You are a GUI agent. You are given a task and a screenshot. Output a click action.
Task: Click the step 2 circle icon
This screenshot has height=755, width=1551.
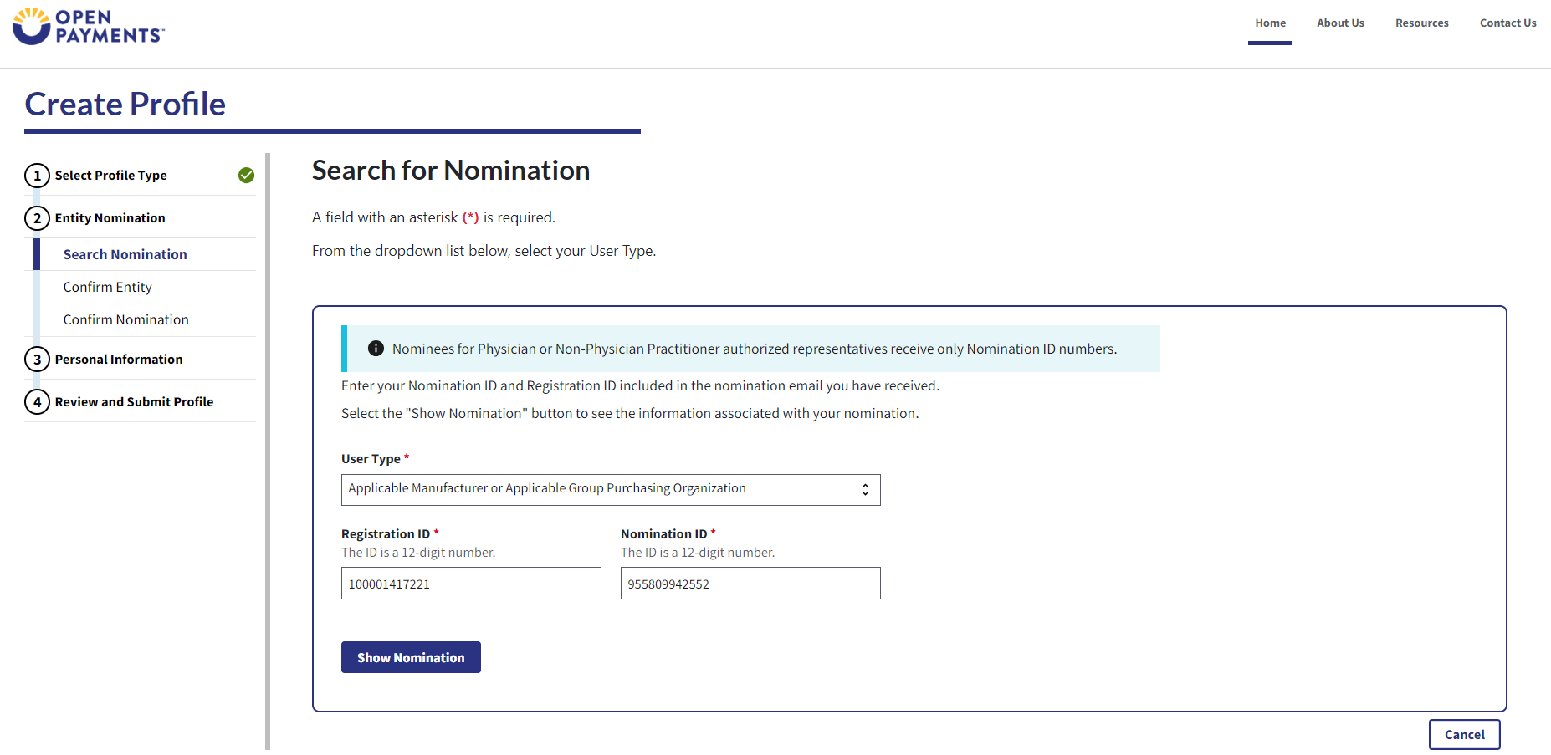(37, 218)
